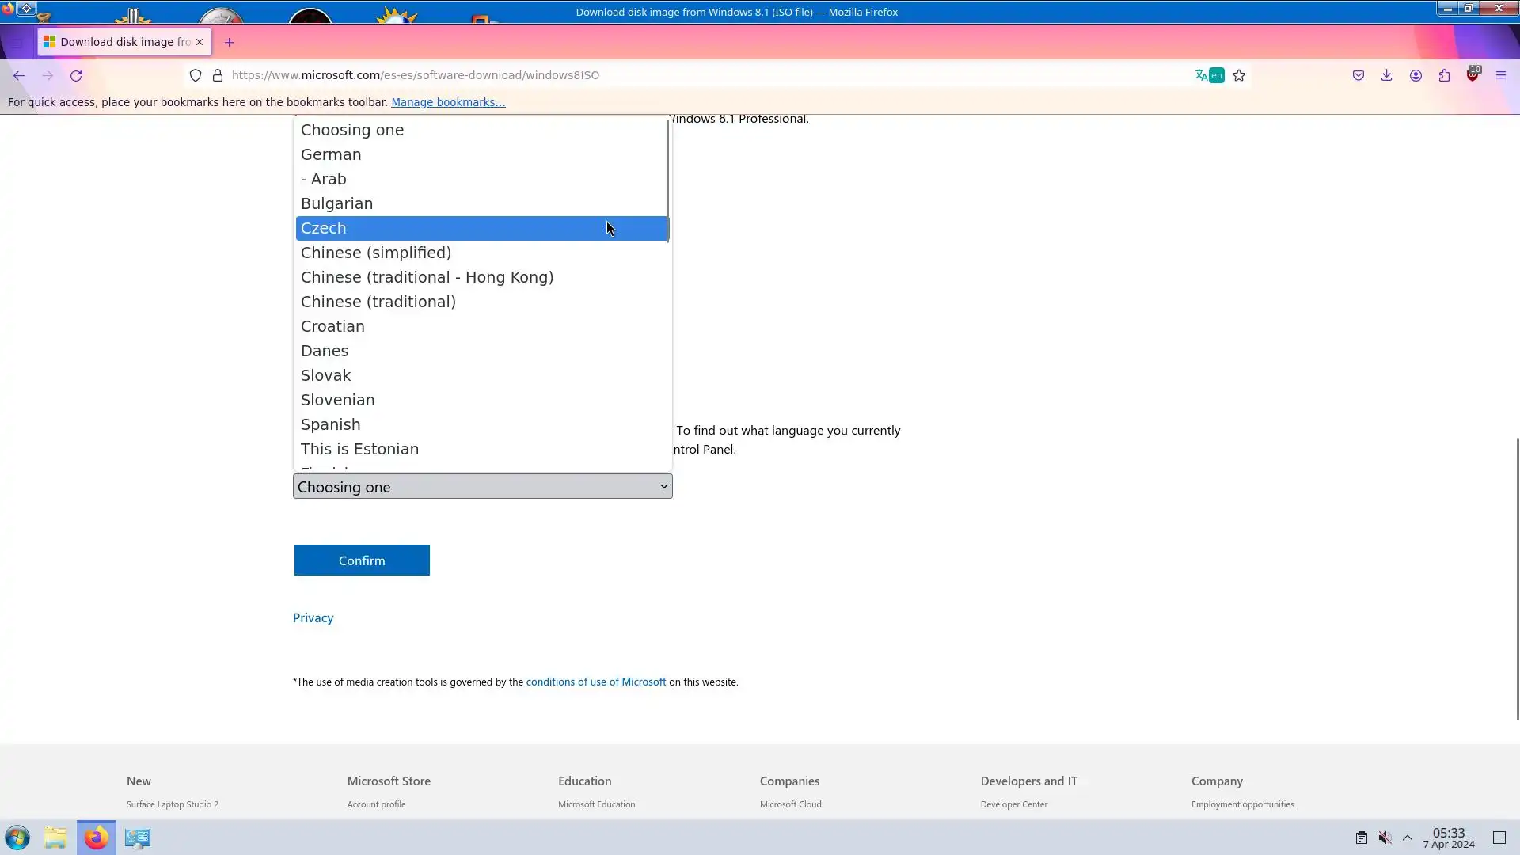Toggle muted volume in system tray
Screen dimensions: 1520x855
coord(1385,838)
